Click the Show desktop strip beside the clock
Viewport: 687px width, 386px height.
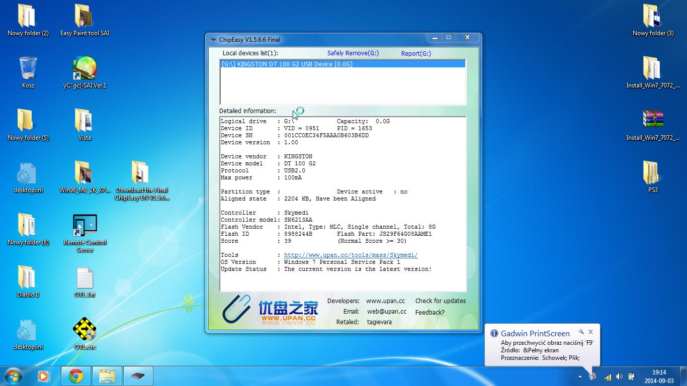click(x=683, y=376)
